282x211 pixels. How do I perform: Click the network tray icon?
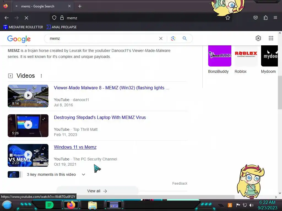pyautogui.click(x=245, y=205)
